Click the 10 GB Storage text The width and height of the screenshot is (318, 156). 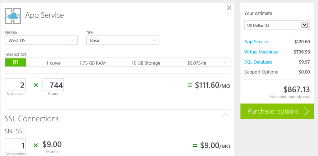146,63
